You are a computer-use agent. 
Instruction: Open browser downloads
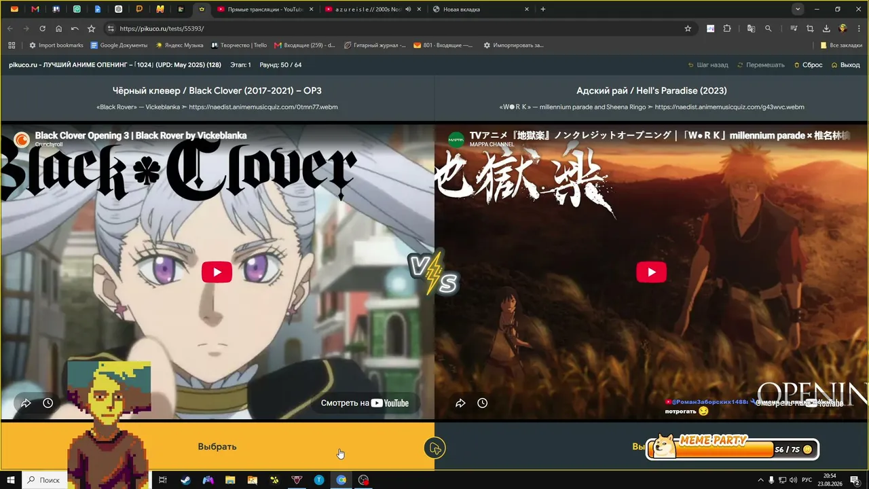[826, 29]
